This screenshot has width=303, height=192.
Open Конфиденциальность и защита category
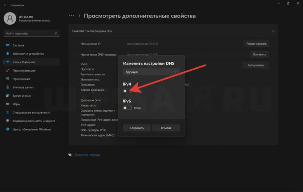[31, 121]
